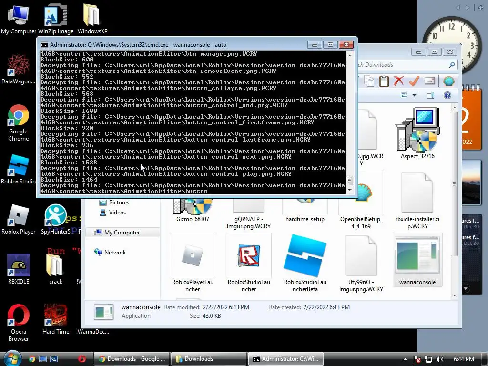Select the Gizmo_68307 file

(x=193, y=210)
